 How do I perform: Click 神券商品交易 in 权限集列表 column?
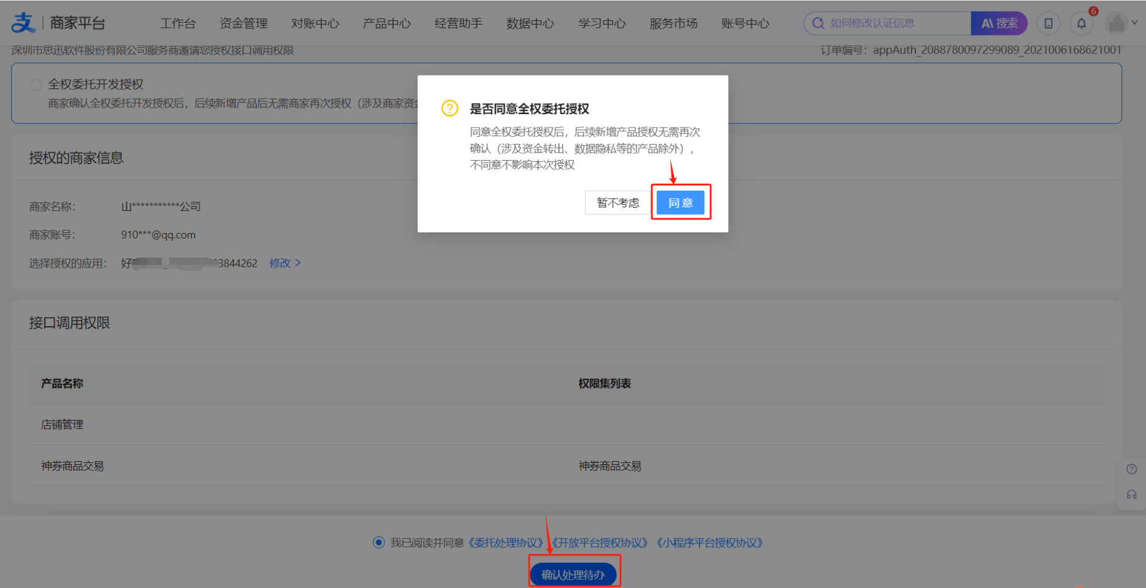[x=610, y=466]
